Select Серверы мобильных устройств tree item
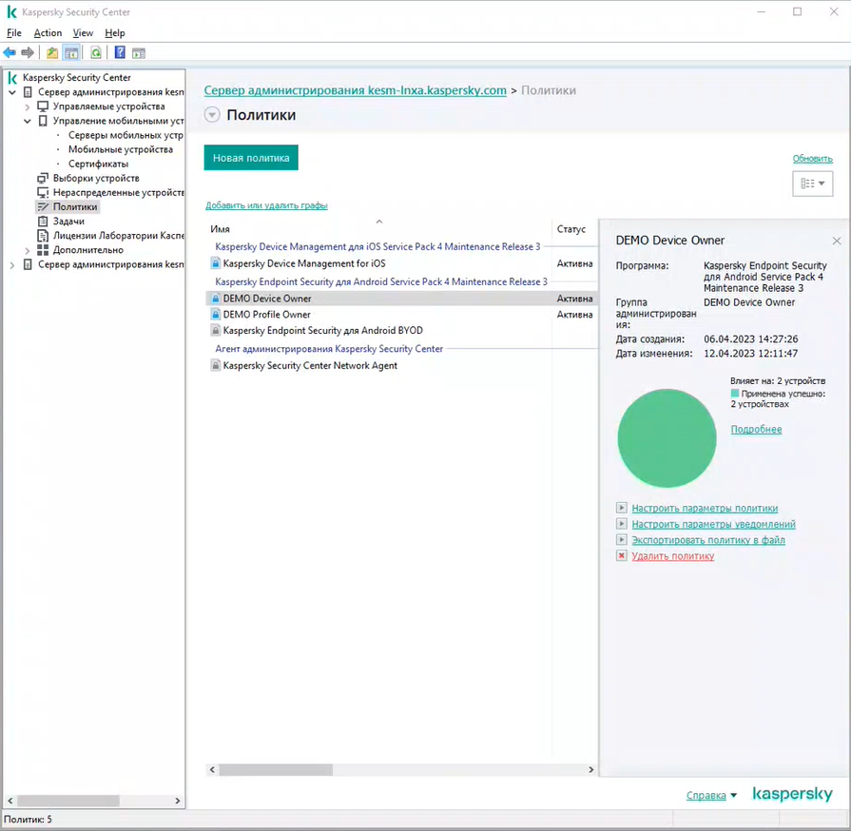Image resolution: width=851 pixels, height=831 pixels. (x=126, y=135)
